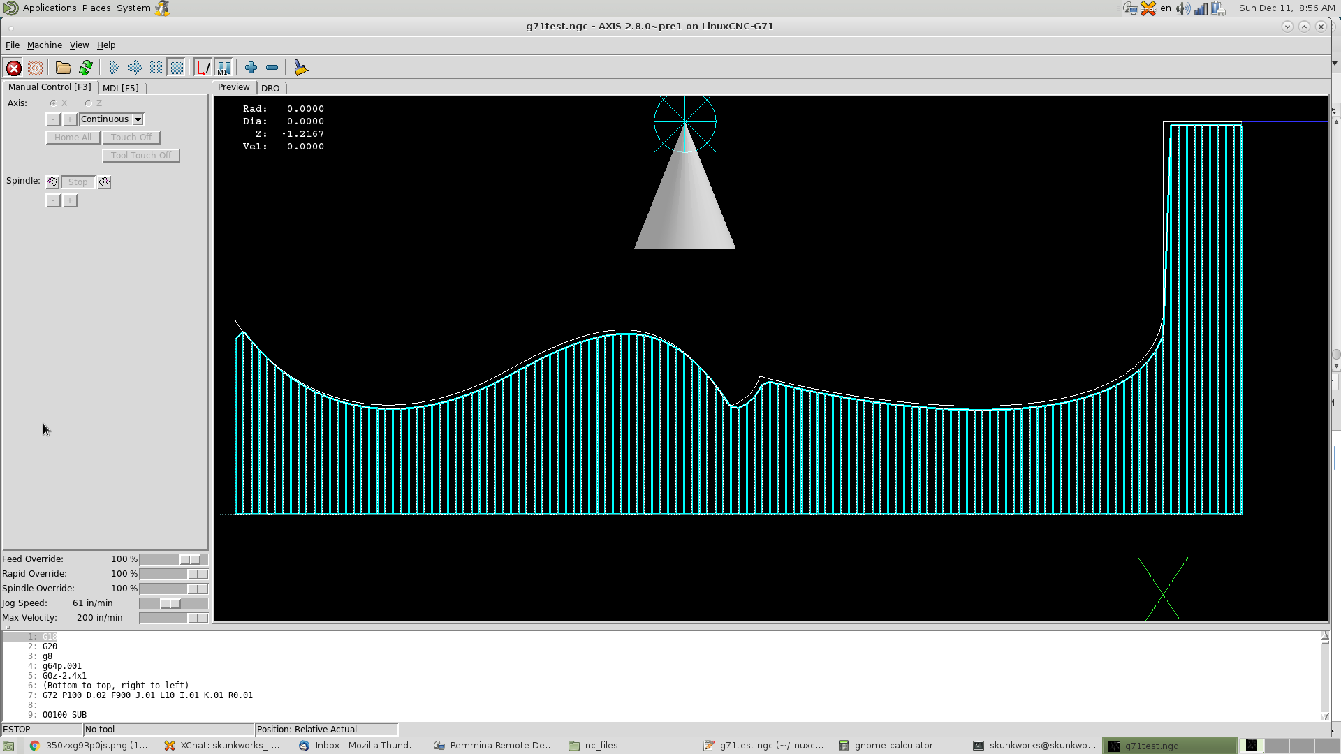This screenshot has height=754, width=1341.
Task: Open Remmina Remote Desktop from taskbar
Action: (x=494, y=746)
